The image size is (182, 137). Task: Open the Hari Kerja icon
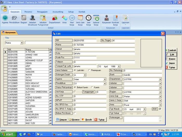coord(72,18)
